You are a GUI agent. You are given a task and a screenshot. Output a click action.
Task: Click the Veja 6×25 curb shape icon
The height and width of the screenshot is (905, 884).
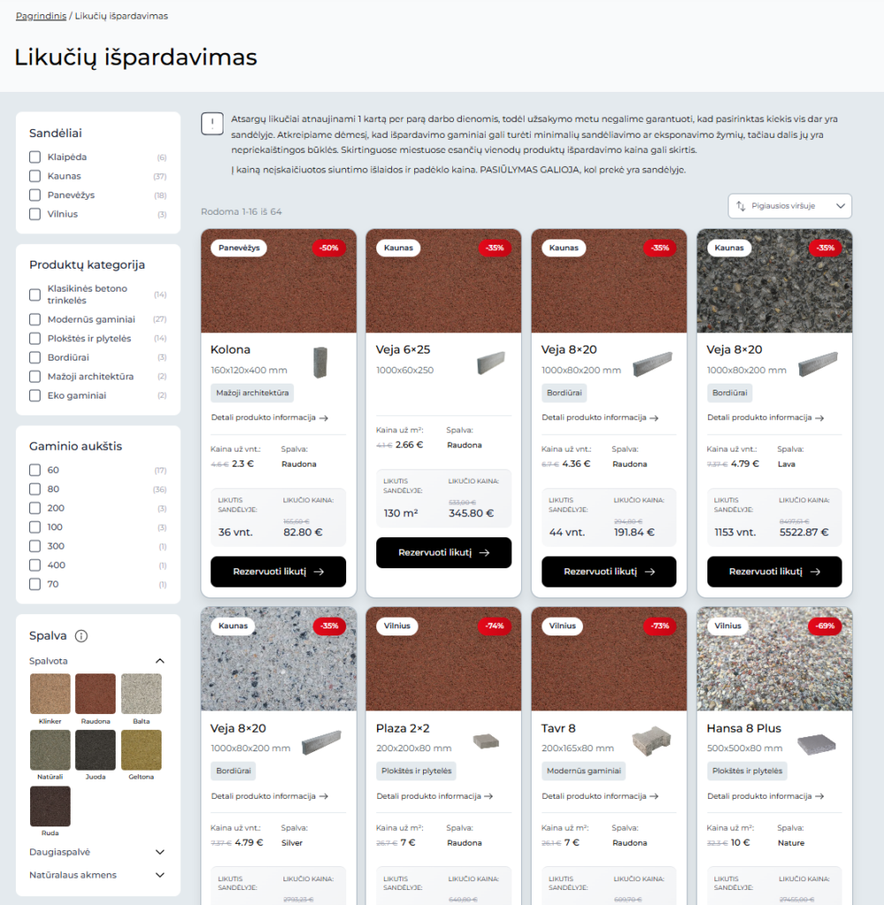pyautogui.click(x=491, y=363)
